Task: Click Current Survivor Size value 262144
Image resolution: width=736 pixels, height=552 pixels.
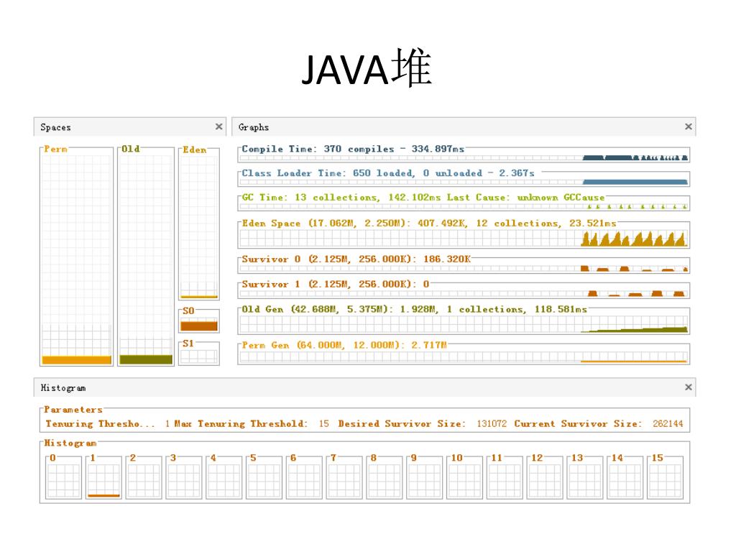Action: tap(668, 424)
